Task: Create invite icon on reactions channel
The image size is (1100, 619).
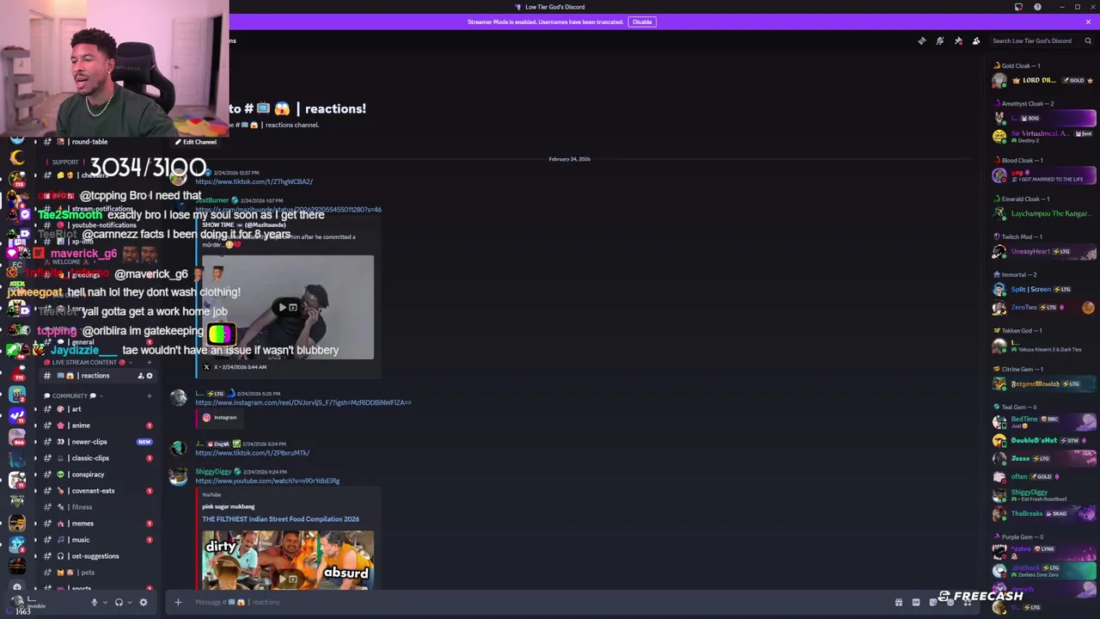Action: (x=140, y=376)
